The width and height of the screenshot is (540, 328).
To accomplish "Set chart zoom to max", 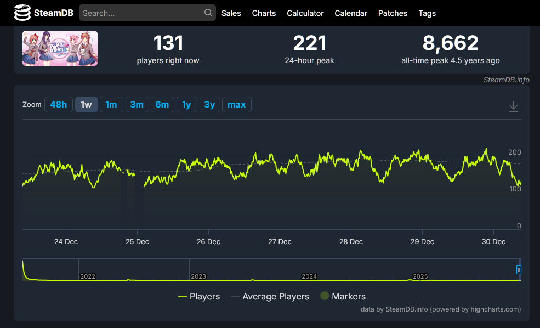I will click(237, 104).
